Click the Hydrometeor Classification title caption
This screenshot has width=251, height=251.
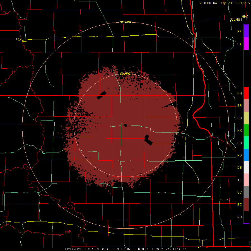(x=125, y=249)
